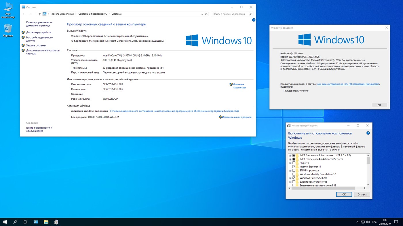Enable the SNMP-протокол checkbox

[294, 170]
